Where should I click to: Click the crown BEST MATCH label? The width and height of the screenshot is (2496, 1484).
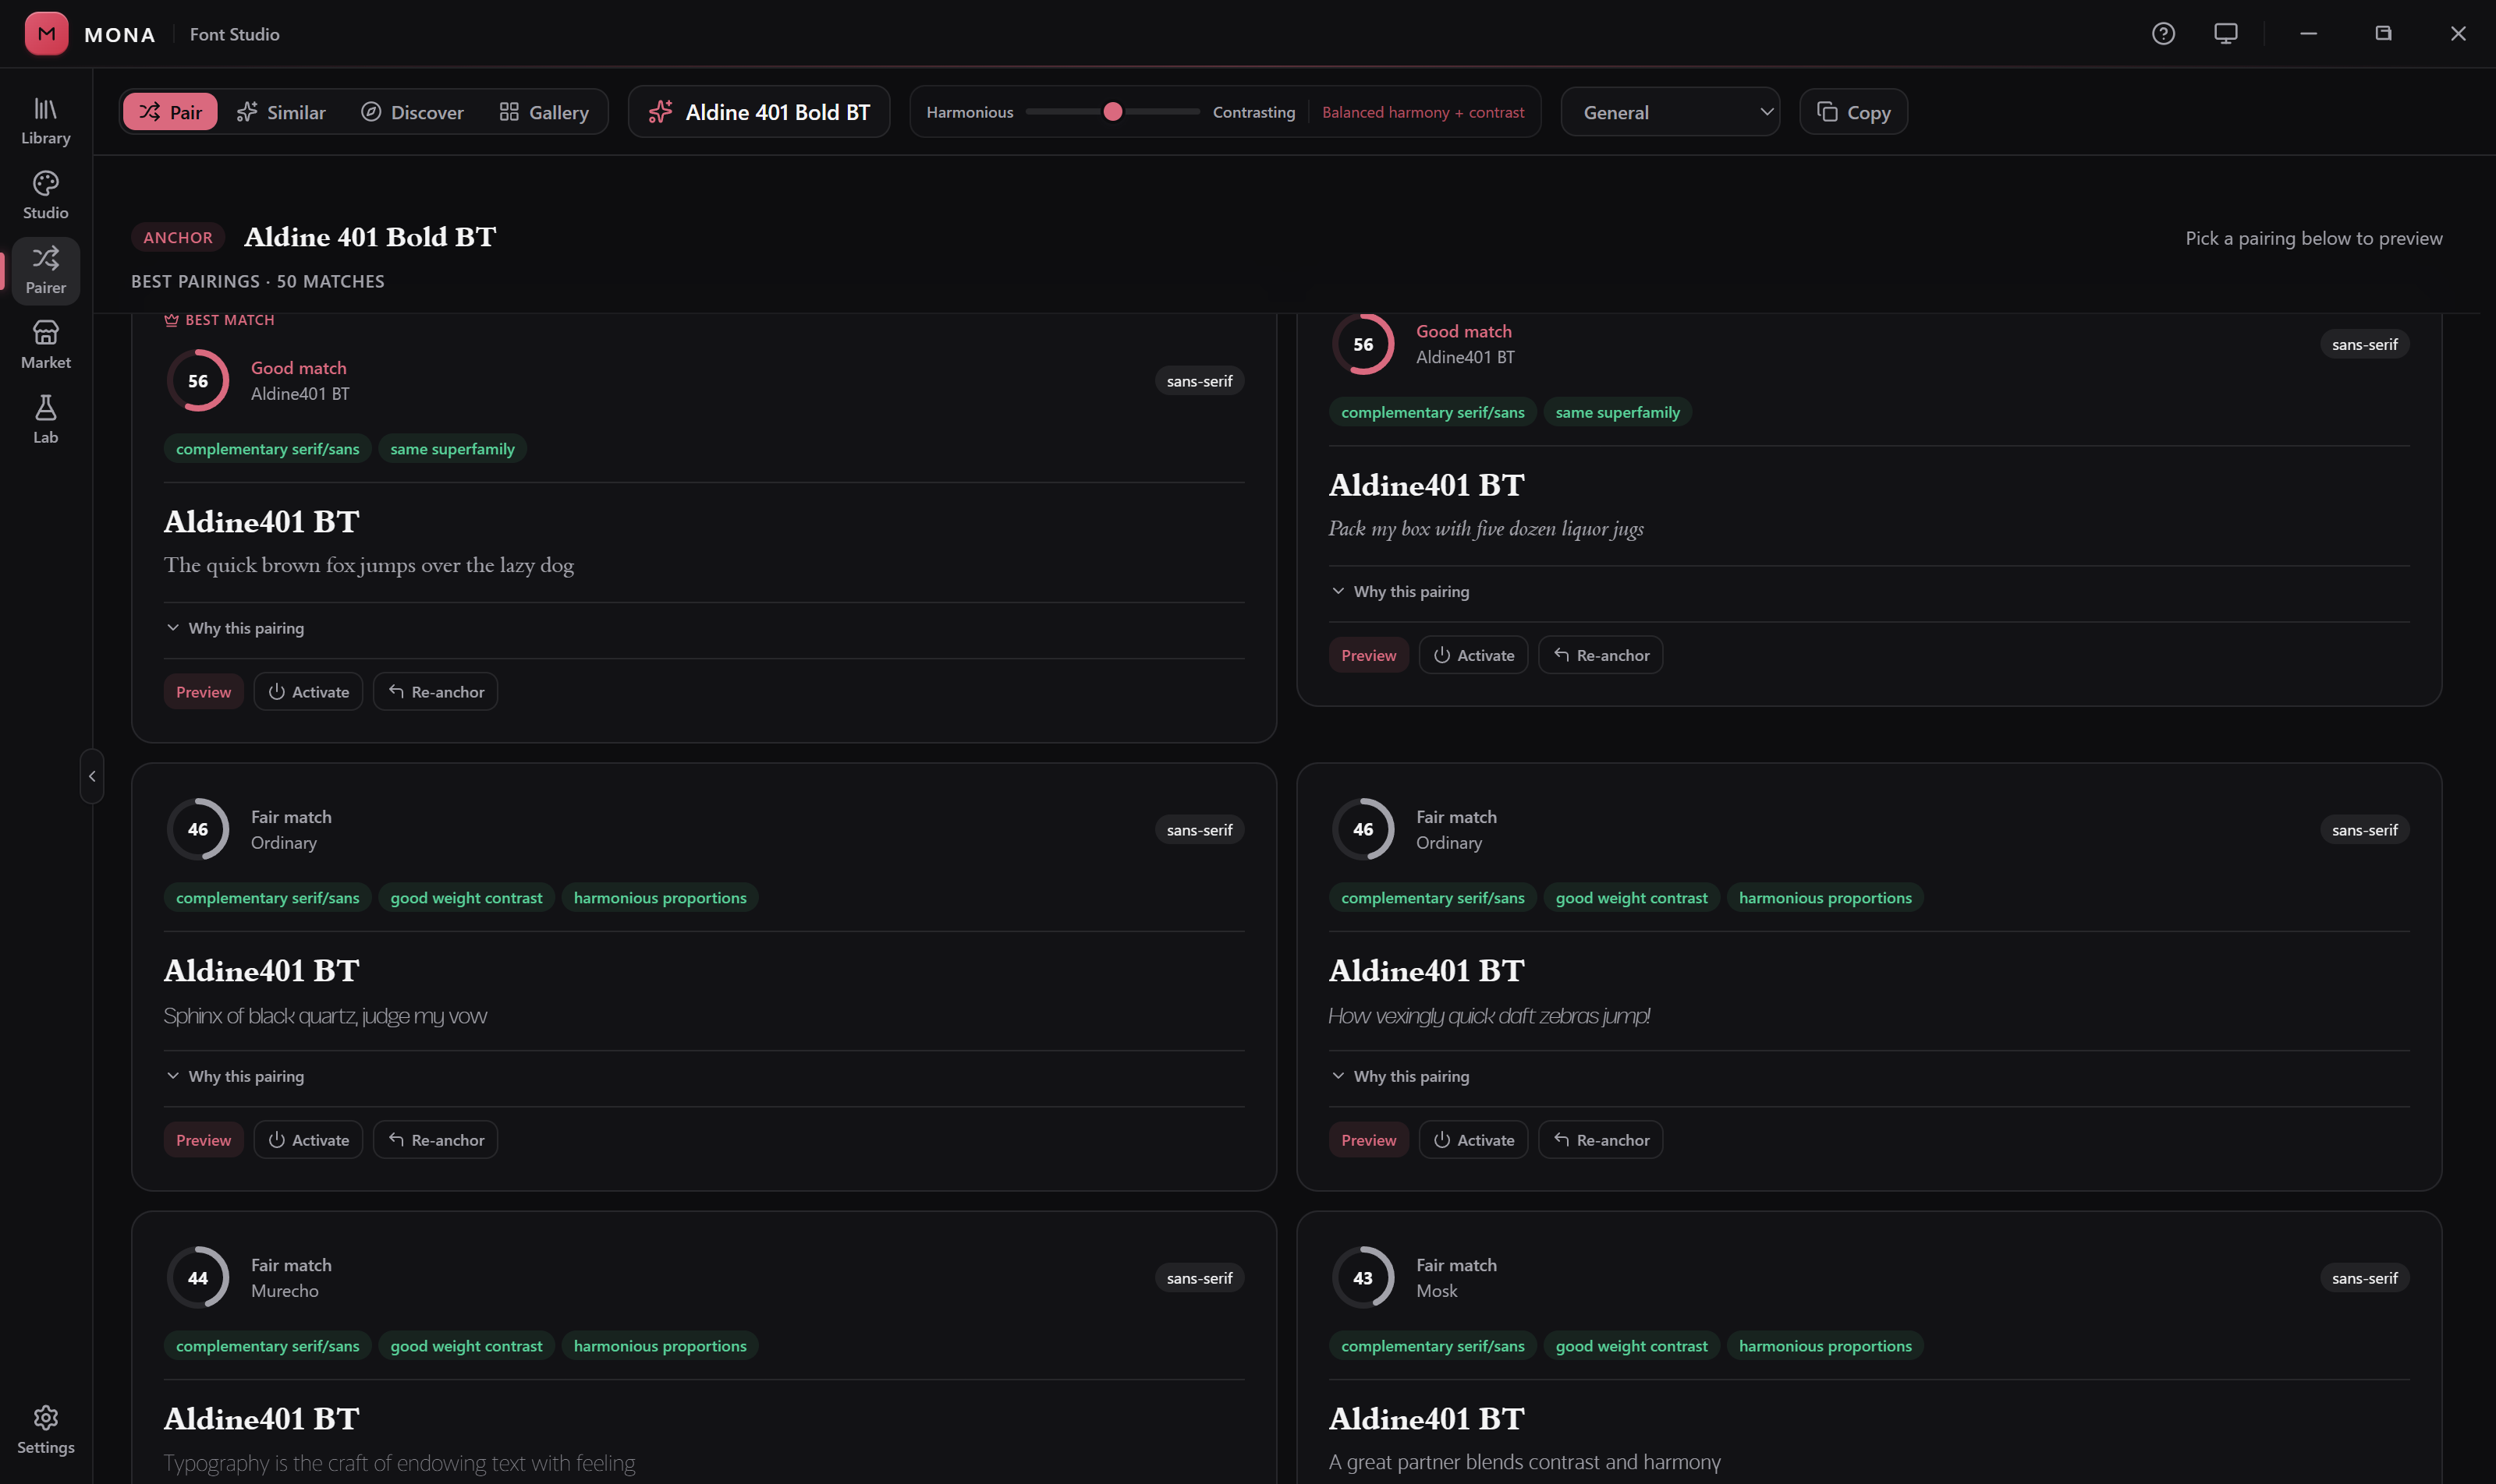coord(219,320)
